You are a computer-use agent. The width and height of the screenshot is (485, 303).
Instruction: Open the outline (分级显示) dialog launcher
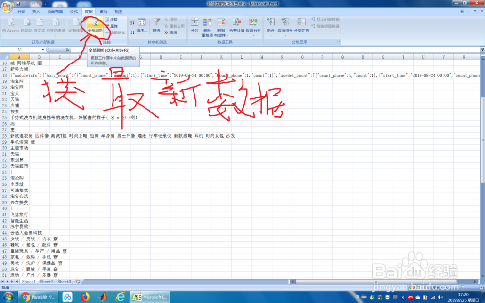339,41
